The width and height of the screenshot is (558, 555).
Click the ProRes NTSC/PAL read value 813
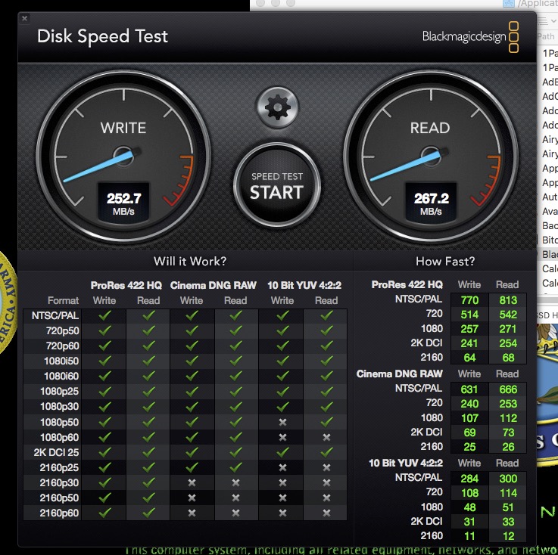tap(508, 300)
